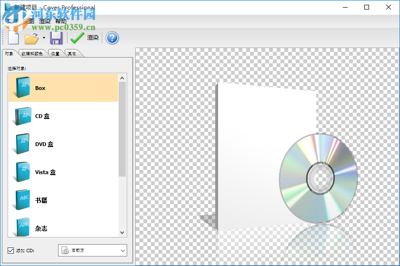This screenshot has width=400, height=266.
Task: Minimize the Cover Professional window
Action: pos(345,7)
